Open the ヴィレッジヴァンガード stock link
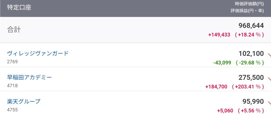 point(38,53)
